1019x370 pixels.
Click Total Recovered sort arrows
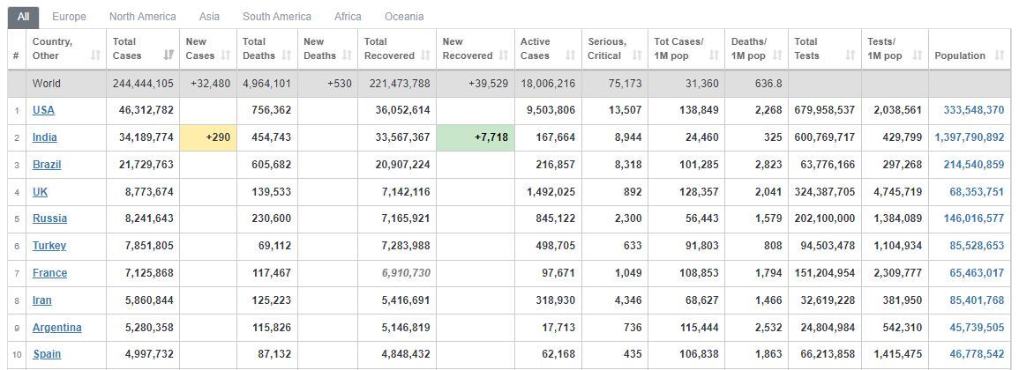[x=425, y=55]
